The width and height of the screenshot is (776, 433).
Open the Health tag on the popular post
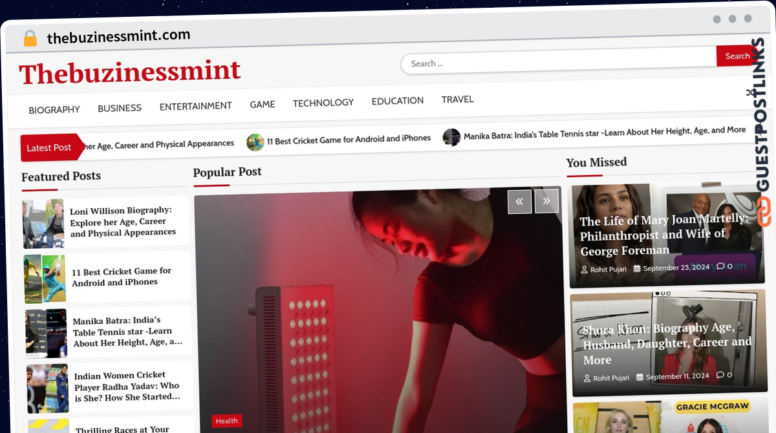click(227, 421)
